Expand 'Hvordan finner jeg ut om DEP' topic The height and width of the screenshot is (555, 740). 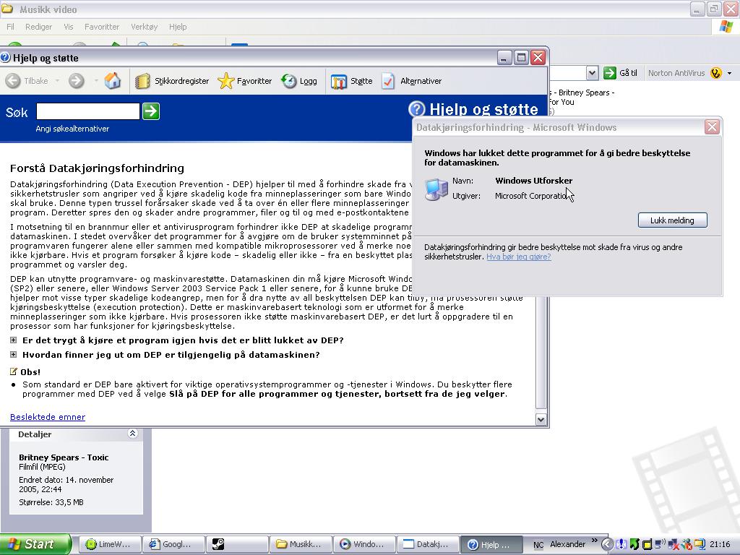(x=13, y=354)
